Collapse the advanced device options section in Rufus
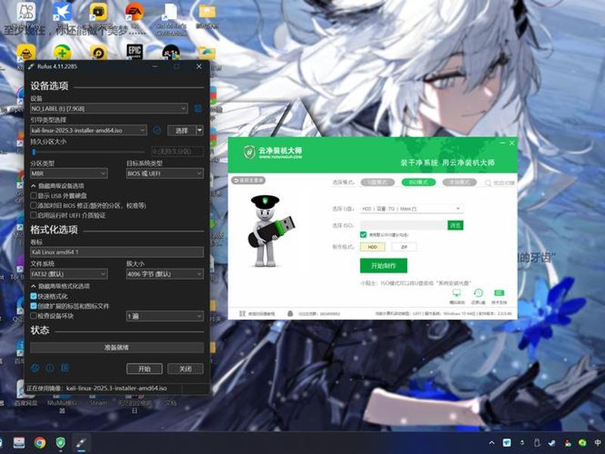 click(57, 185)
